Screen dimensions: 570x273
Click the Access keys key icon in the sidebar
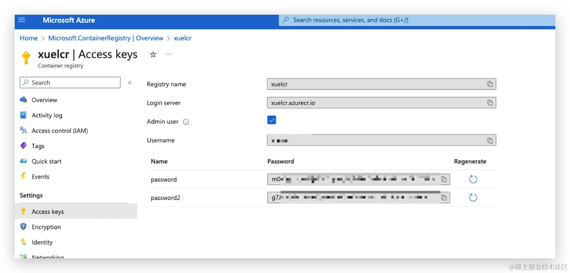tap(24, 211)
